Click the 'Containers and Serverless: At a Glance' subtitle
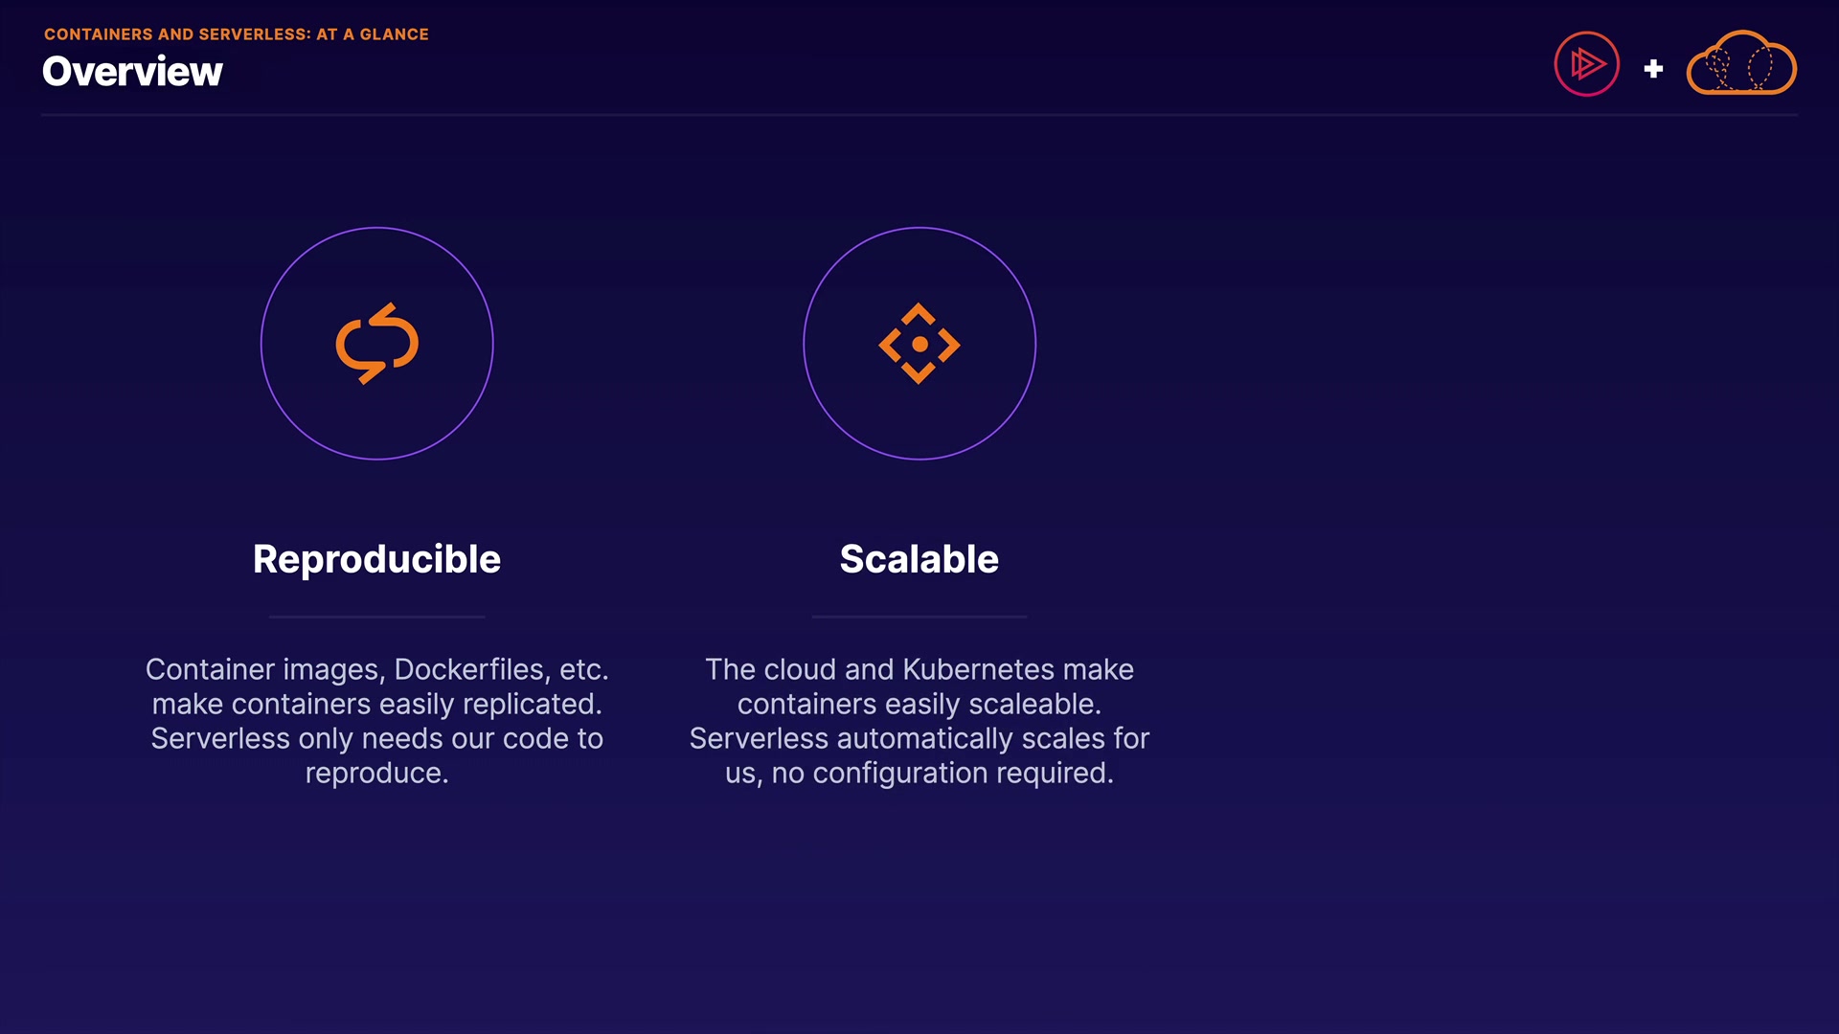Image resolution: width=1839 pixels, height=1034 pixels. coord(236,34)
